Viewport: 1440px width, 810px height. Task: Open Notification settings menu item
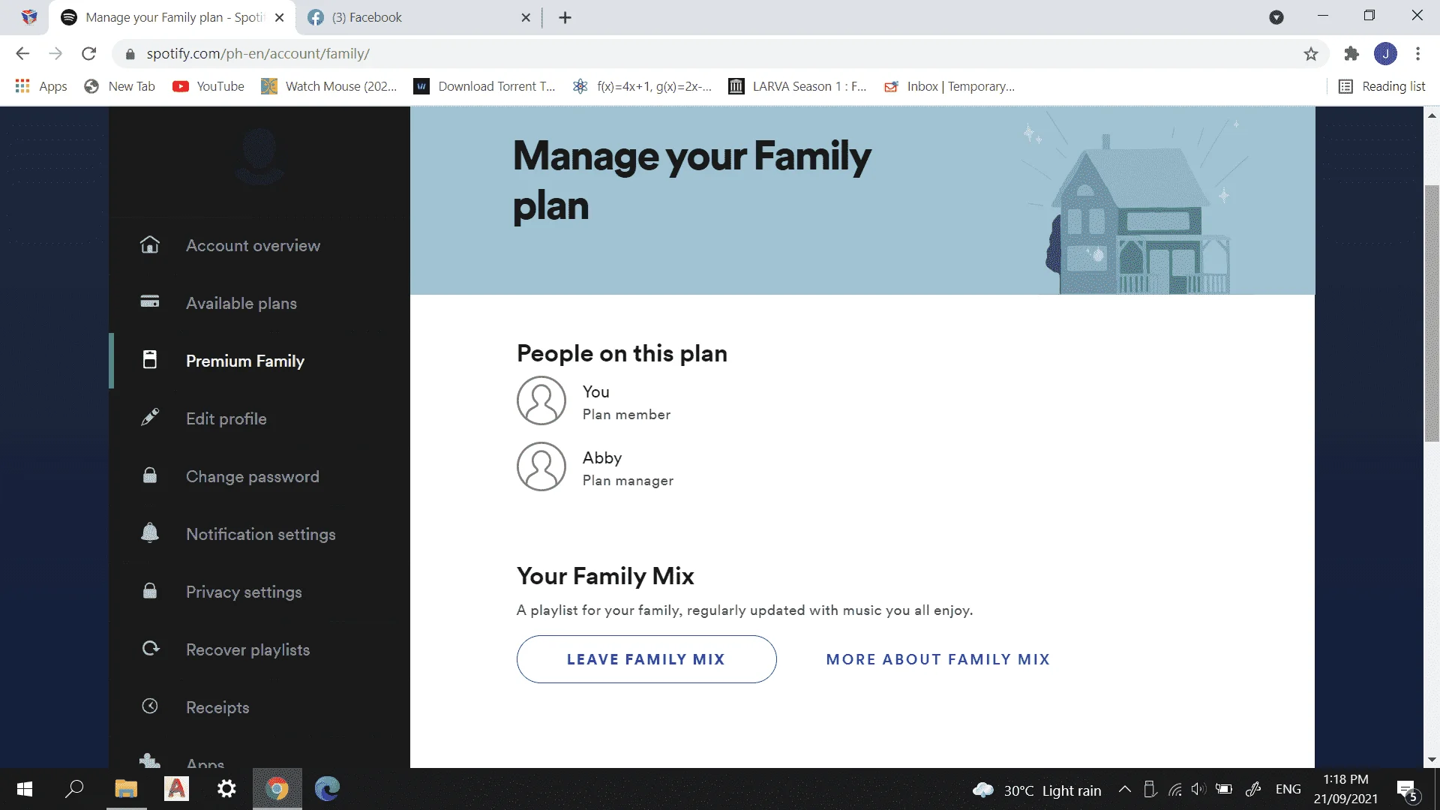260,534
